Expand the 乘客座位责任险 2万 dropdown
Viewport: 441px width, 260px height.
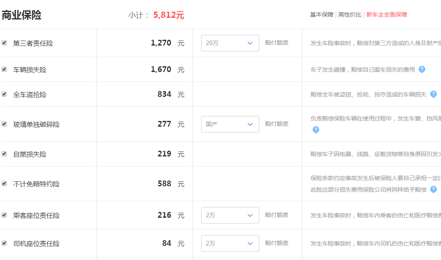[230, 215]
